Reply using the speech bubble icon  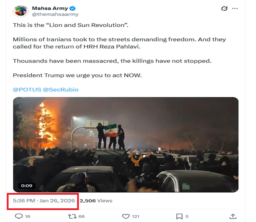pyautogui.click(x=19, y=216)
